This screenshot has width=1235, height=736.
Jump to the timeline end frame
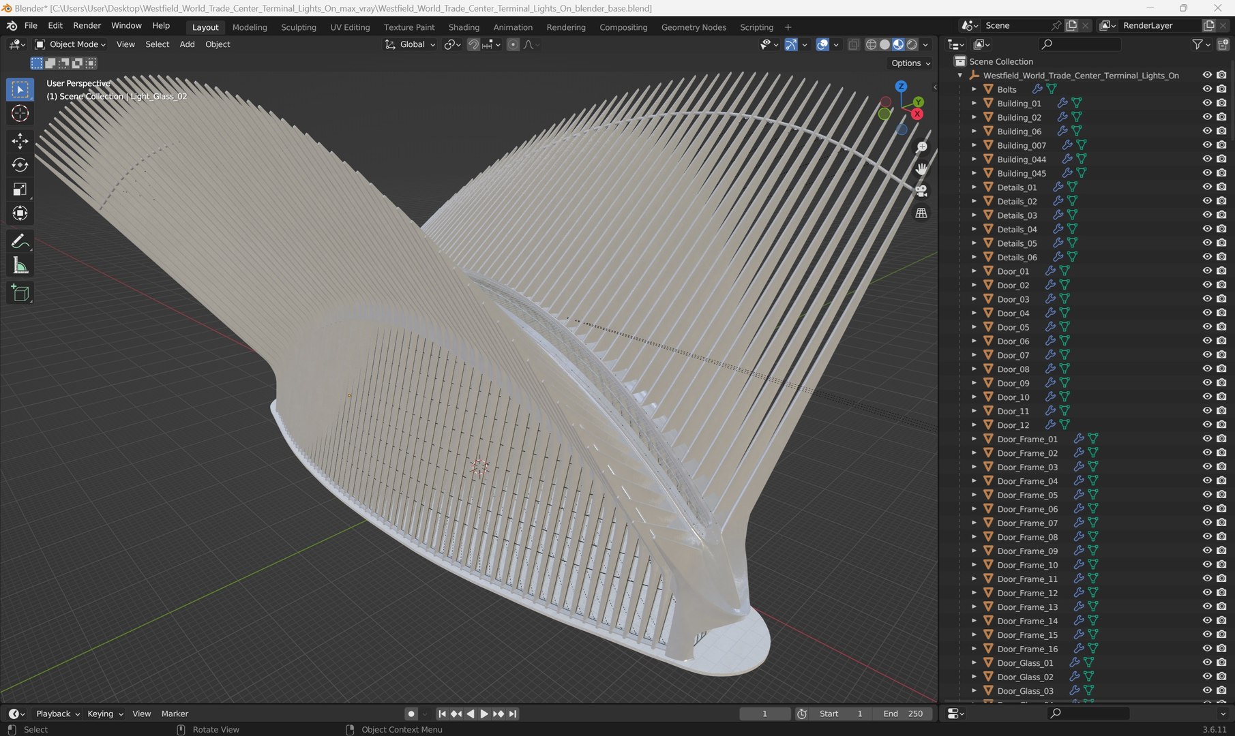pyautogui.click(x=513, y=714)
